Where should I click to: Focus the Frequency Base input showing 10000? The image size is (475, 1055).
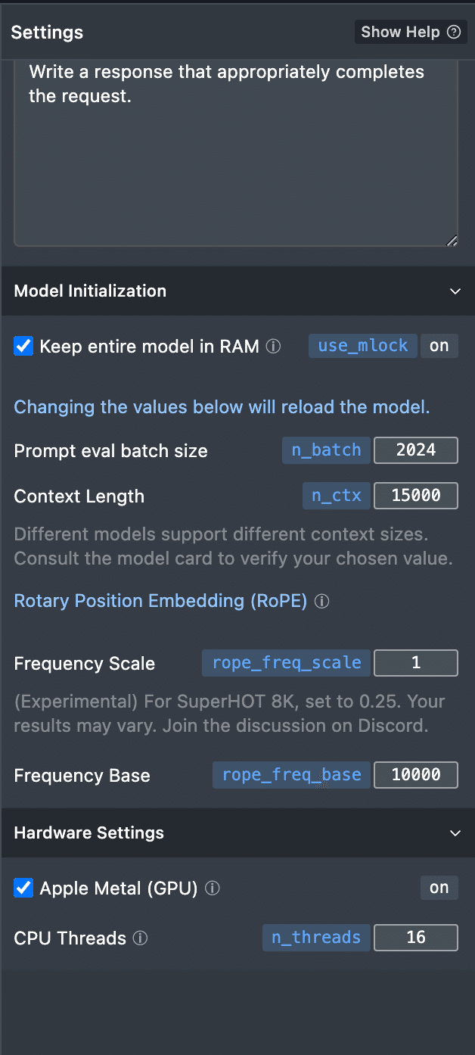click(416, 775)
